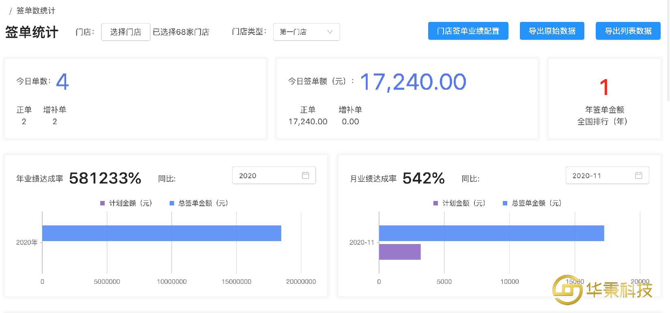Export list data via 导出列表数据
This screenshot has height=313, width=670.
(628, 31)
